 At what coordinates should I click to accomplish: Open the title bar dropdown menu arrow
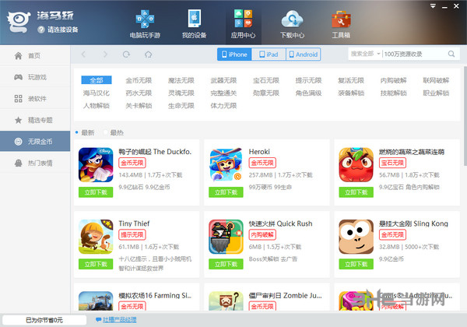pyautogui.click(x=433, y=6)
